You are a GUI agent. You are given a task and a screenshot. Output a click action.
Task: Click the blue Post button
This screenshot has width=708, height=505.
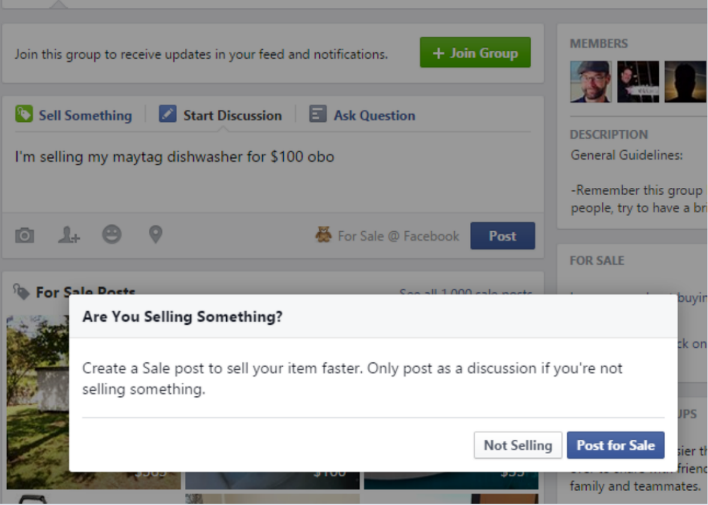point(503,236)
